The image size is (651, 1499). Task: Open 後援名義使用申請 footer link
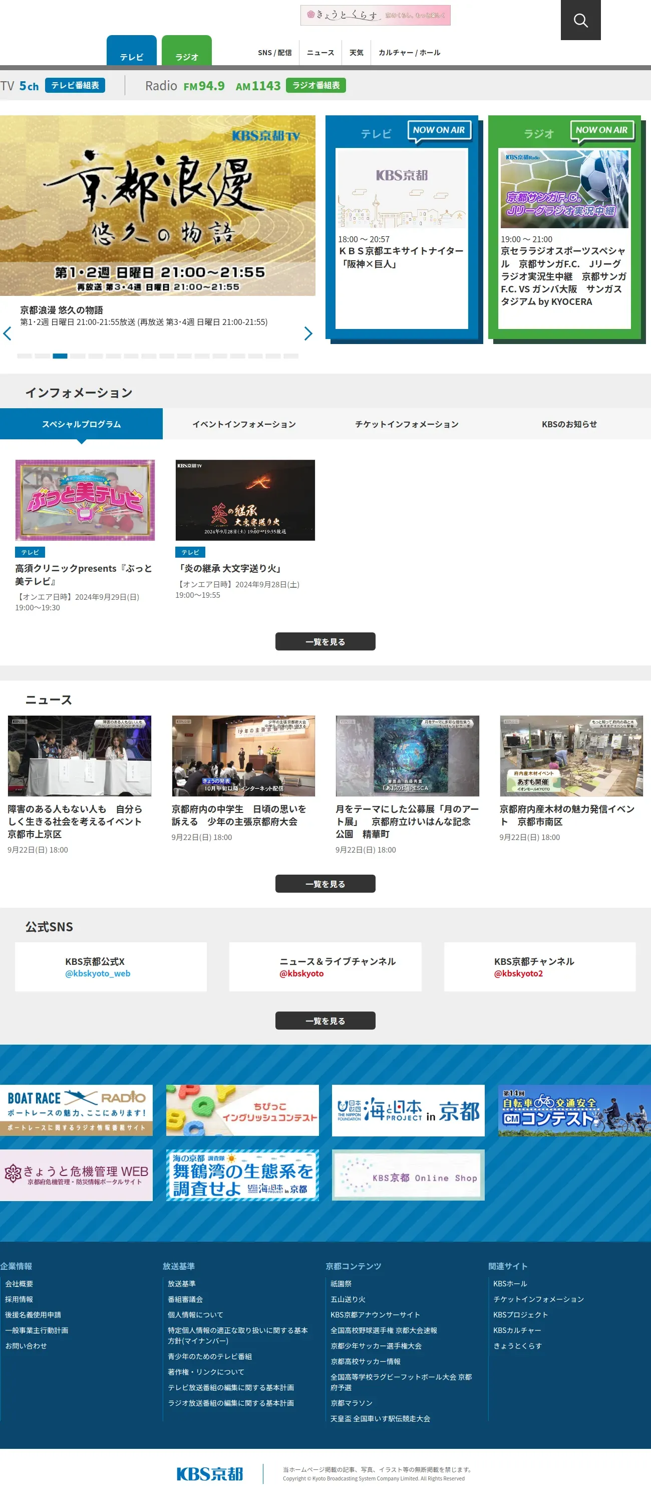[33, 1315]
